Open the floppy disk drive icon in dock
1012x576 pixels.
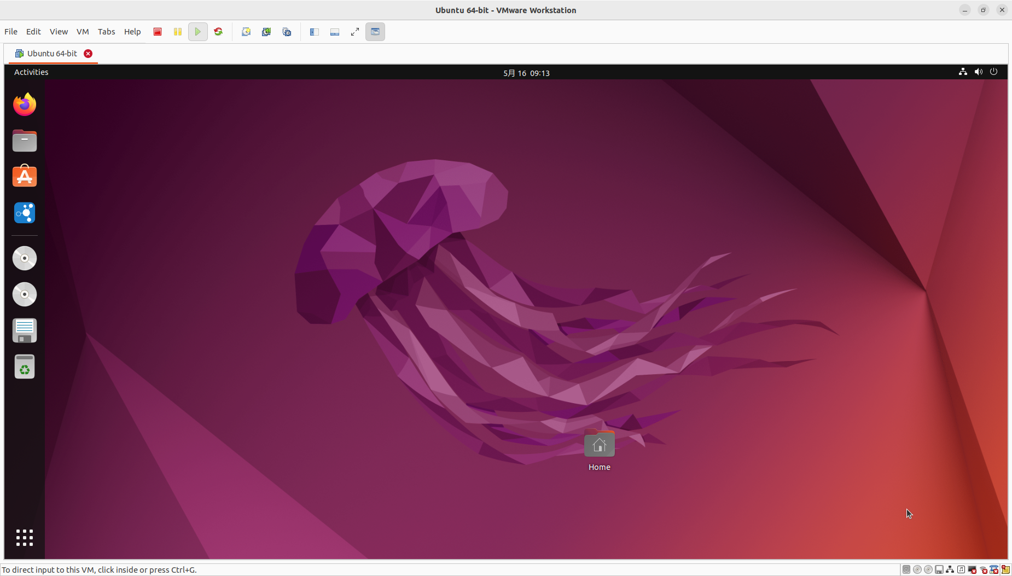point(25,330)
